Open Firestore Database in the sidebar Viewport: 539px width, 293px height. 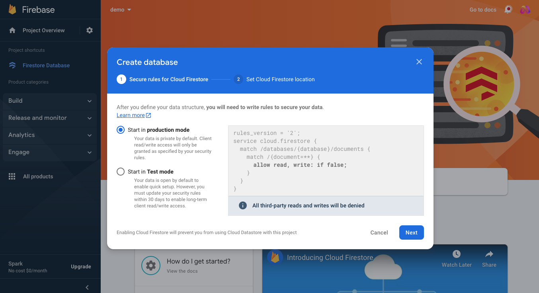click(46, 65)
